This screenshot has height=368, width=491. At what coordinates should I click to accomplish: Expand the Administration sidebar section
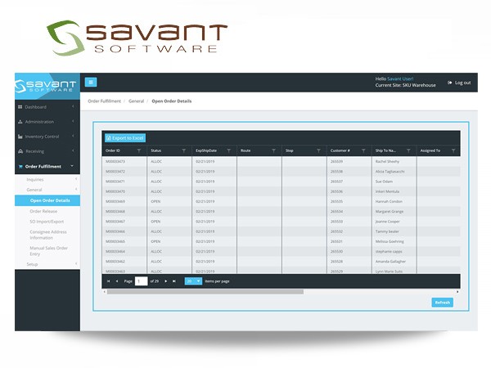[47, 122]
